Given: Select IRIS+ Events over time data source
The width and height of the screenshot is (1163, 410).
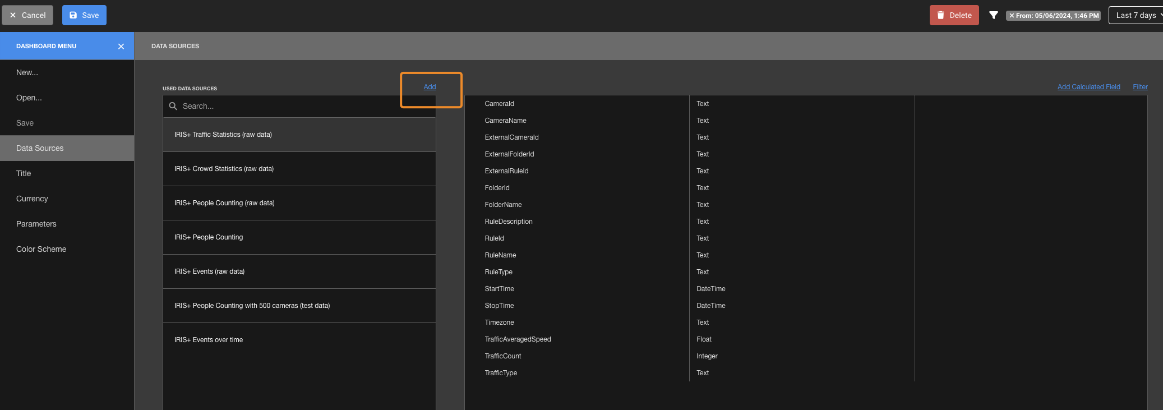Looking at the screenshot, I should point(209,340).
